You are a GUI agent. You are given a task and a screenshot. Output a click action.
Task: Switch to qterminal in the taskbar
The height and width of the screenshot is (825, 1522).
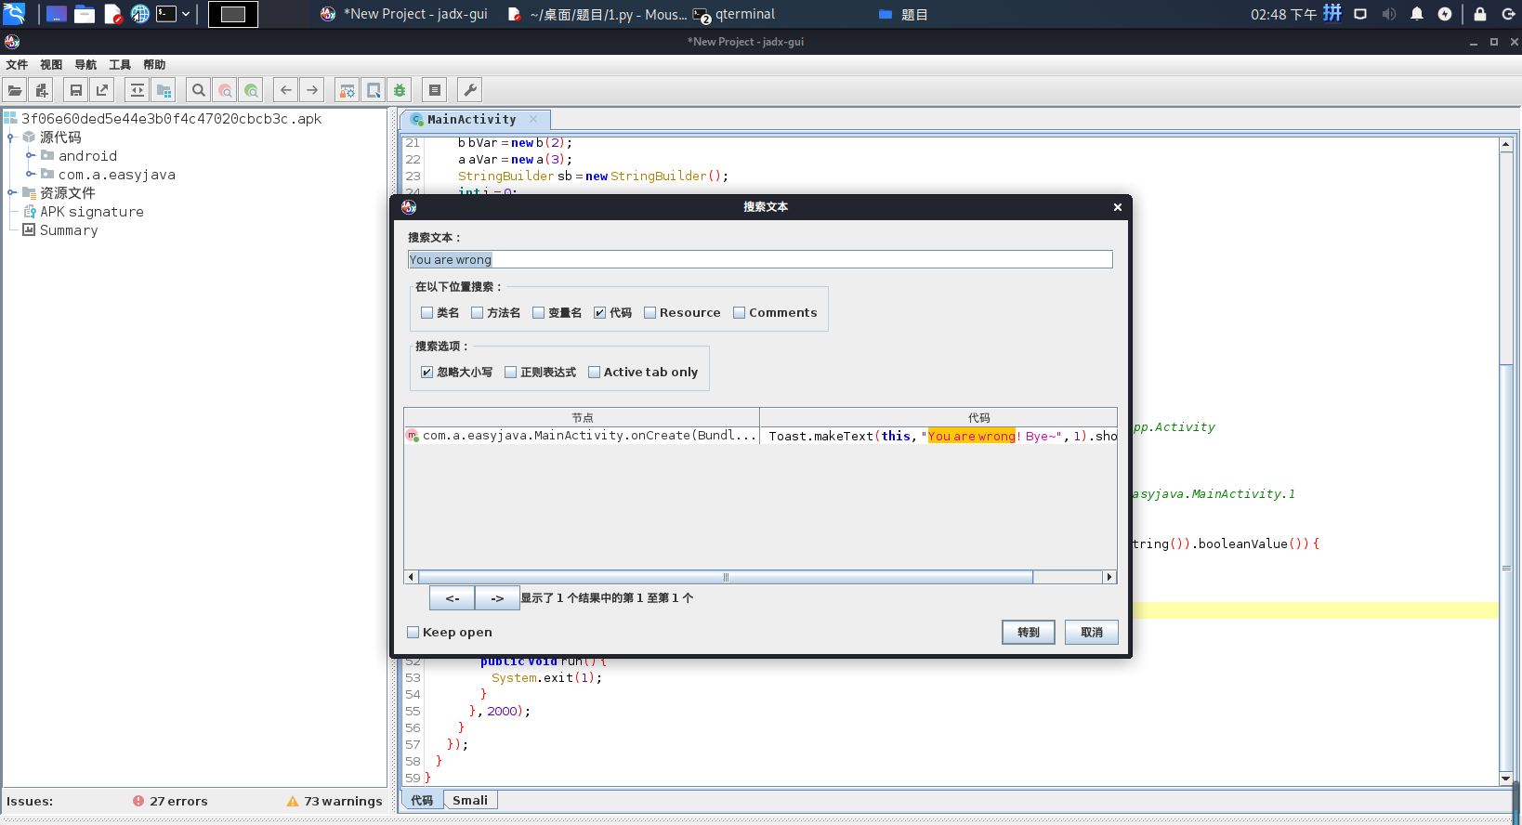point(734,14)
